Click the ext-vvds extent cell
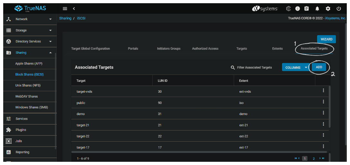This screenshot has height=165, width=350. click(245, 91)
